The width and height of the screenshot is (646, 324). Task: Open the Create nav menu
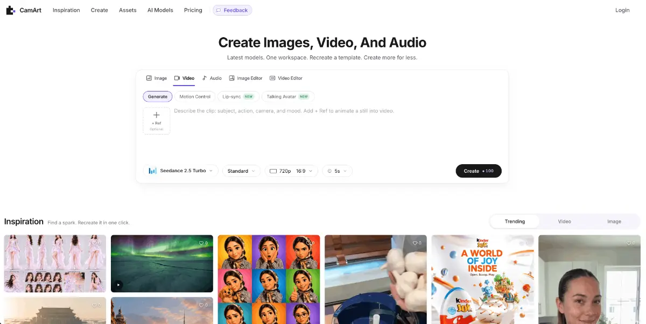pos(100,10)
